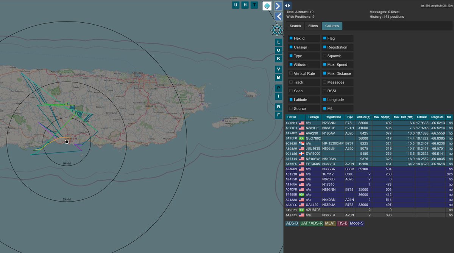454x253 pixels.
Task: Click the K map button
Action: 279,58
